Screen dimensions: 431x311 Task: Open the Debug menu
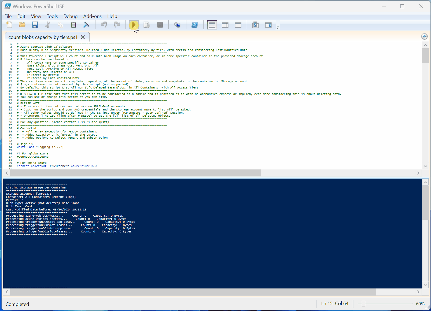pyautogui.click(x=70, y=16)
